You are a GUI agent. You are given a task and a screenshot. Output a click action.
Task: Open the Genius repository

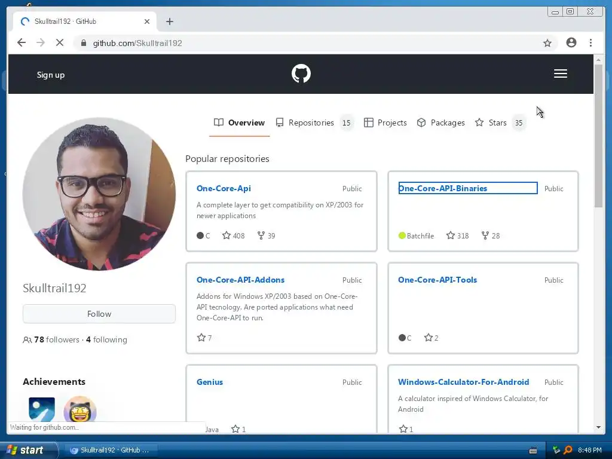coord(210,382)
